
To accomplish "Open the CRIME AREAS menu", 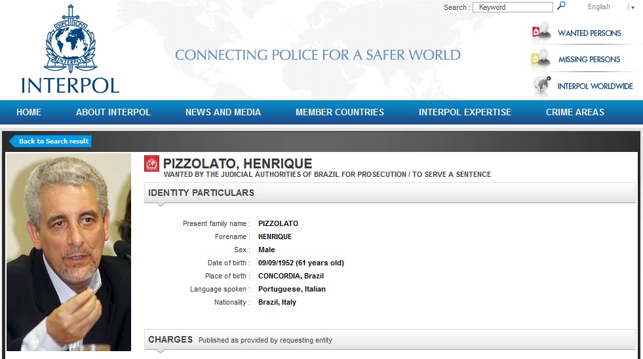I will 575,112.
